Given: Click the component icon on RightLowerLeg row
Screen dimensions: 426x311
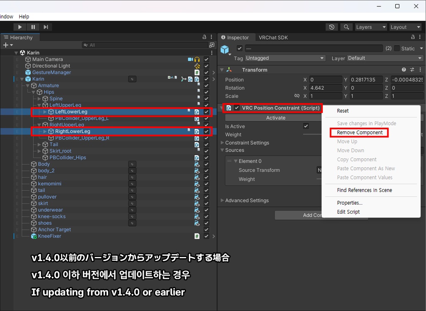Looking at the screenshot, I should coord(197,131).
